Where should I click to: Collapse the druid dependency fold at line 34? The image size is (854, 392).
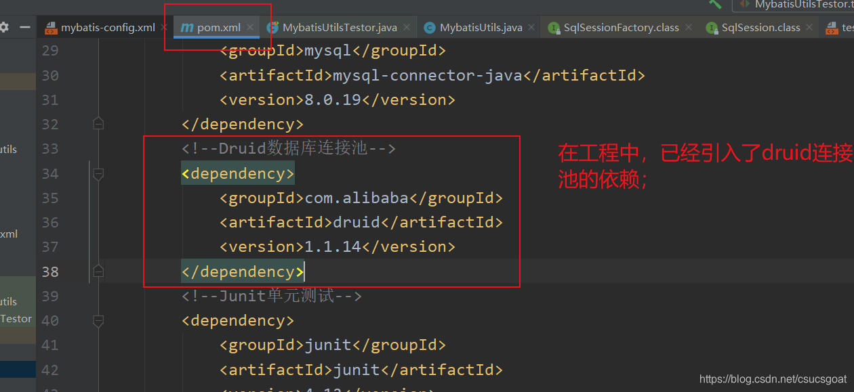tap(98, 174)
